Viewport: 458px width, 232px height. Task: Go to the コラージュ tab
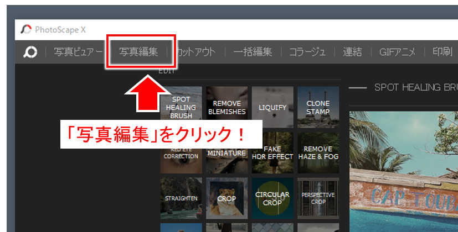click(307, 52)
